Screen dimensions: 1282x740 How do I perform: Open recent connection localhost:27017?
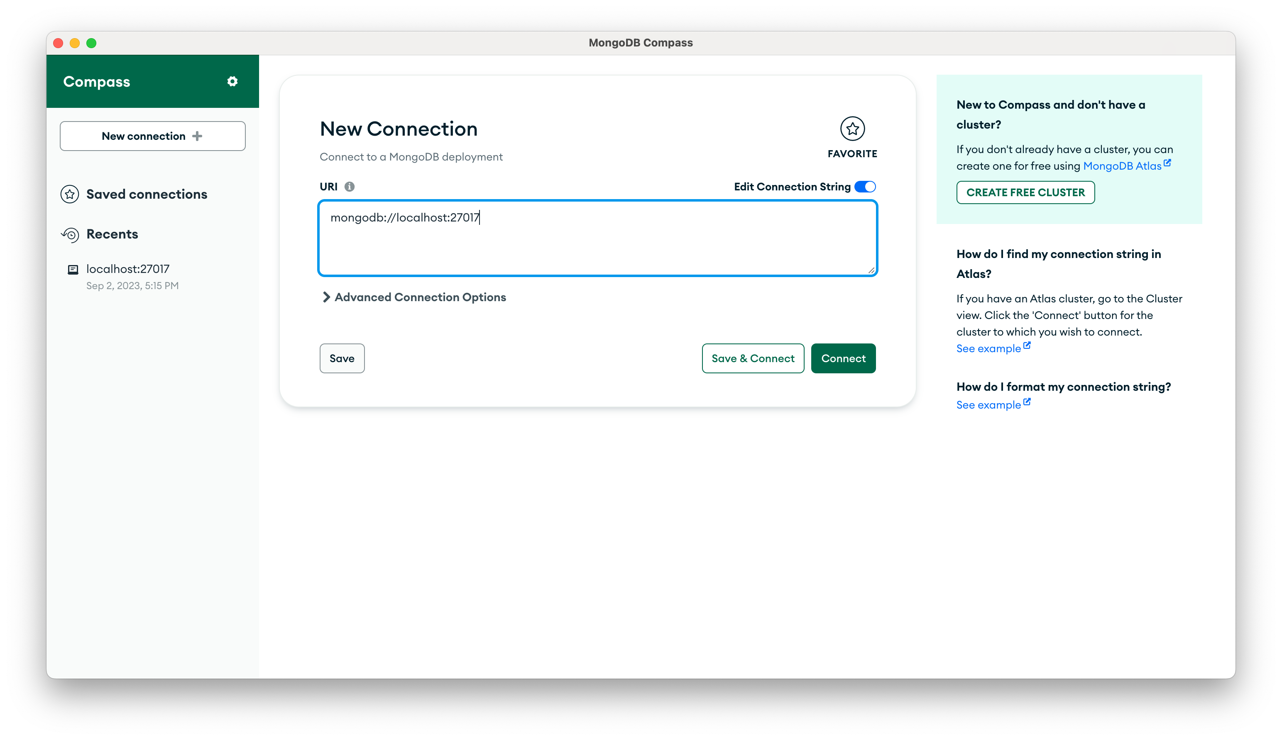127,269
